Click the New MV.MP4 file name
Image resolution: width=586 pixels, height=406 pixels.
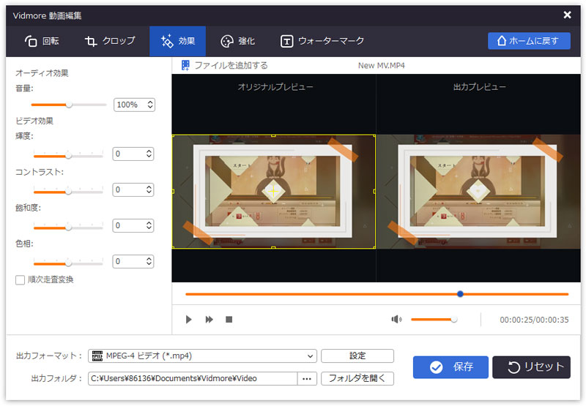381,66
